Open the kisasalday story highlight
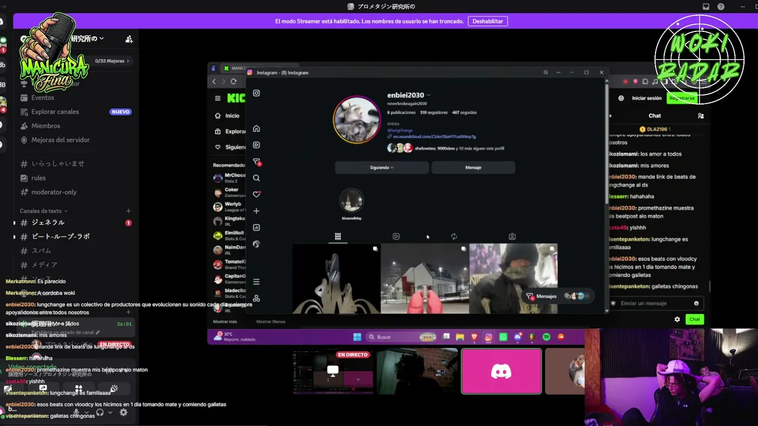Viewport: 758px width, 426px height. coord(351,201)
